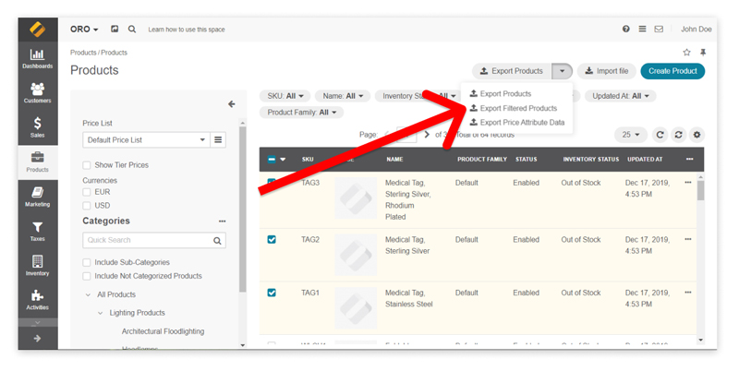739x371 pixels.
Task: Open row actions dots for TAG3
Action: pos(688,183)
